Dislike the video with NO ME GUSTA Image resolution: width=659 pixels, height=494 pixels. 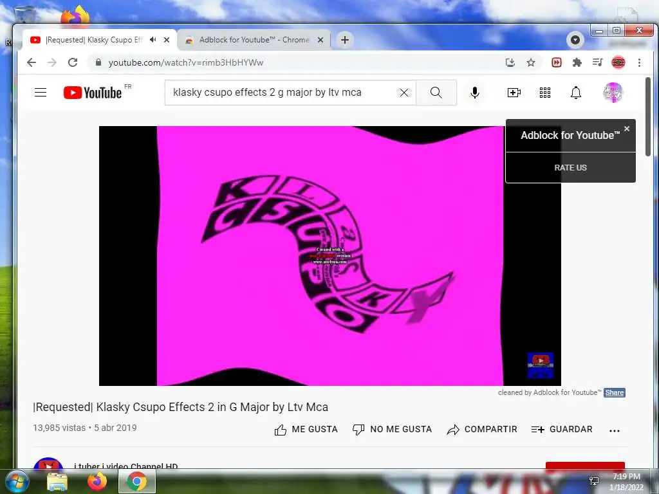pyautogui.click(x=392, y=429)
